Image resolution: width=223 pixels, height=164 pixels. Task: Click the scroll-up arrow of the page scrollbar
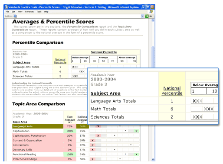tap(153, 20)
